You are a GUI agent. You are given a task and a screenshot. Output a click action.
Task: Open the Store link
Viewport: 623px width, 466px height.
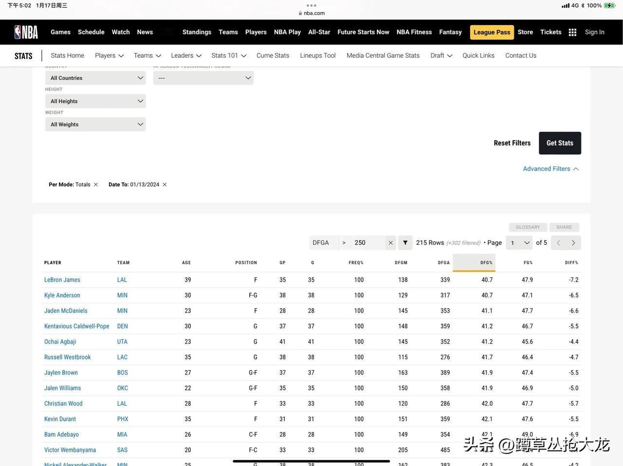point(526,32)
